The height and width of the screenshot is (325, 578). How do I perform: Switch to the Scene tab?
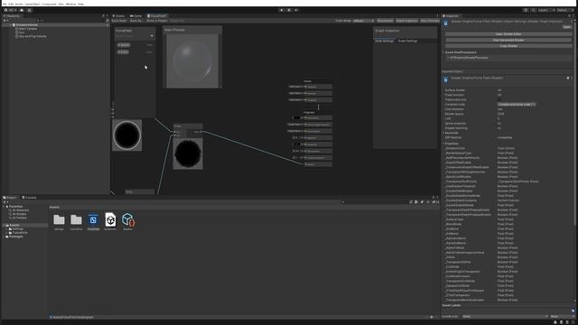click(x=118, y=16)
